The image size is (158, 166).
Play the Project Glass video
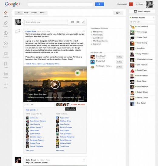coord(55,84)
